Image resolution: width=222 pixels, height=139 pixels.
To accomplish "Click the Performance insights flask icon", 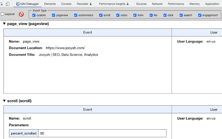I will (x=128, y=4).
